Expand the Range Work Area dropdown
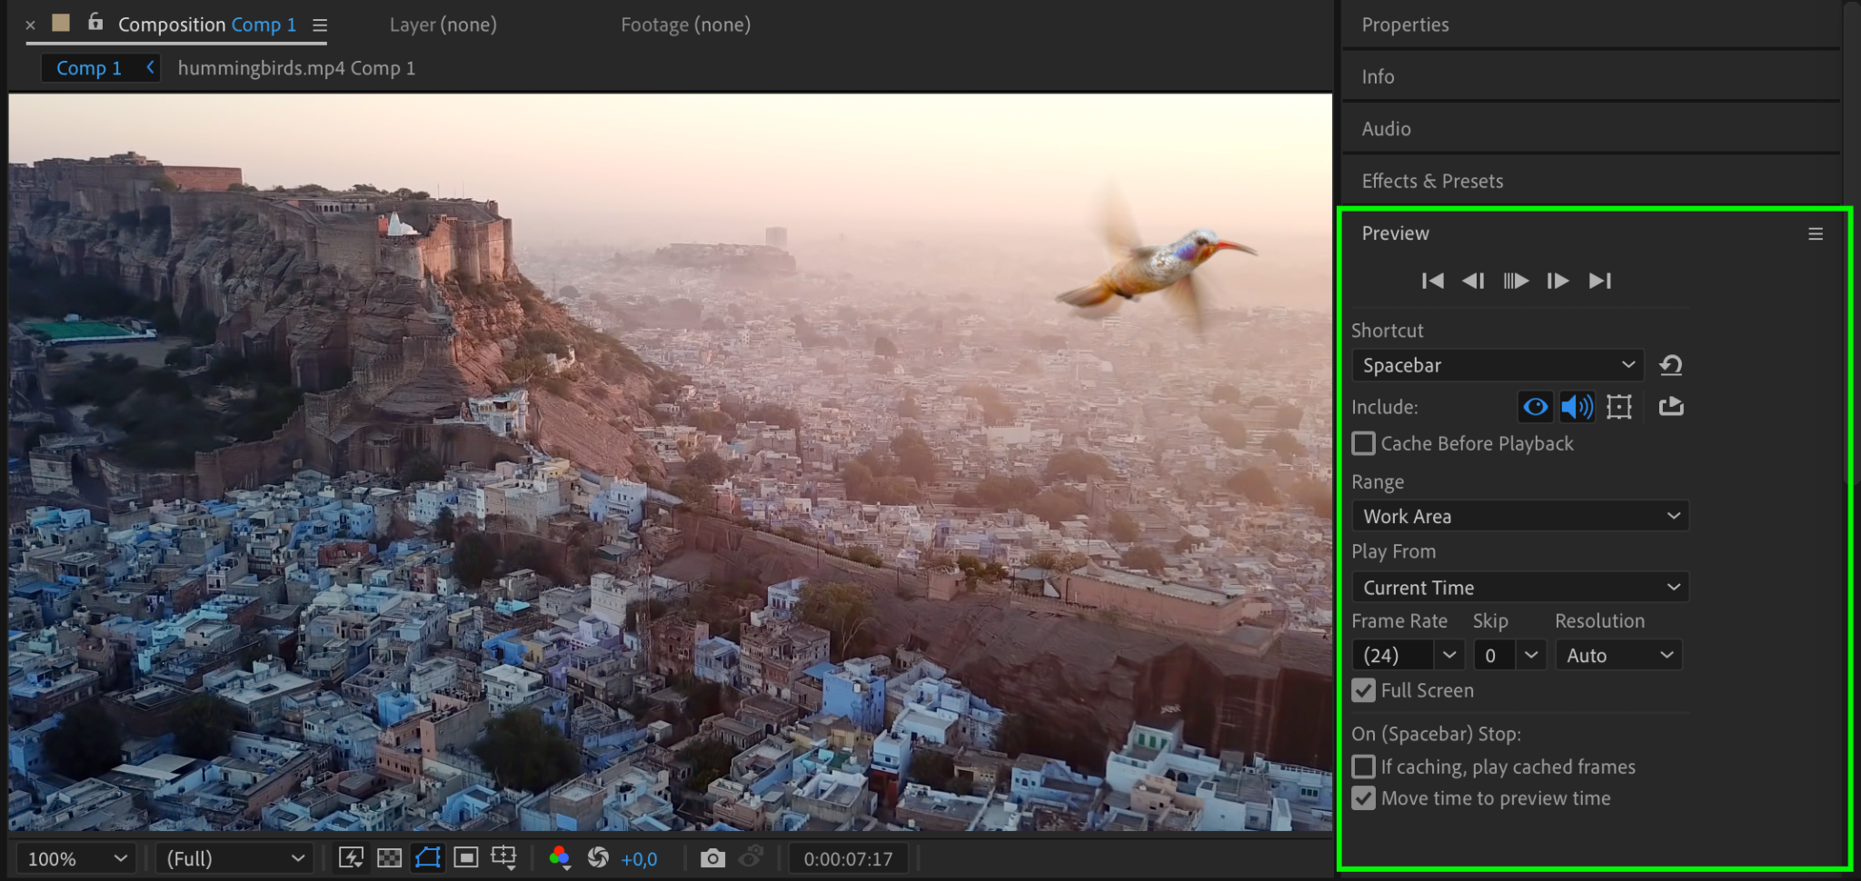Image resolution: width=1861 pixels, height=881 pixels. (x=1519, y=517)
